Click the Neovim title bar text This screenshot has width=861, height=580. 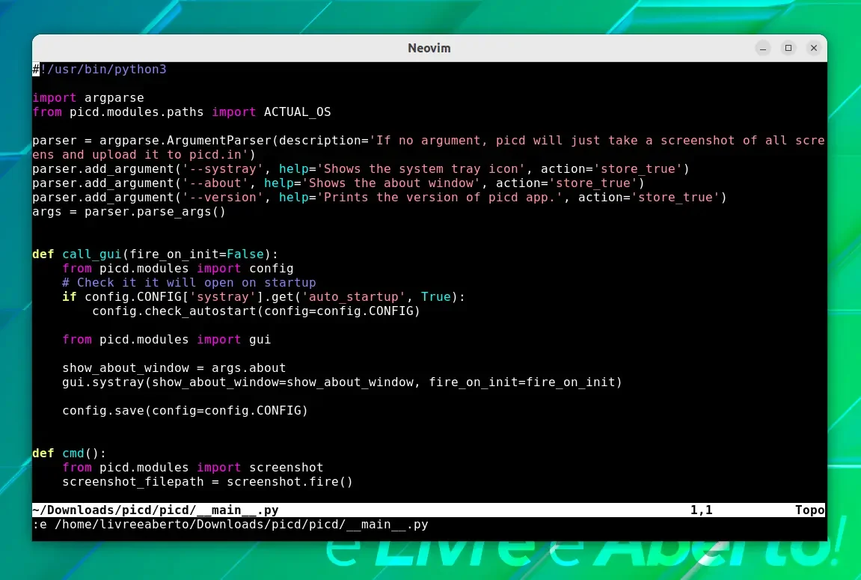pos(429,49)
